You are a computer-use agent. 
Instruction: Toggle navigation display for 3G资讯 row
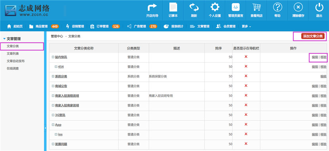(246, 115)
